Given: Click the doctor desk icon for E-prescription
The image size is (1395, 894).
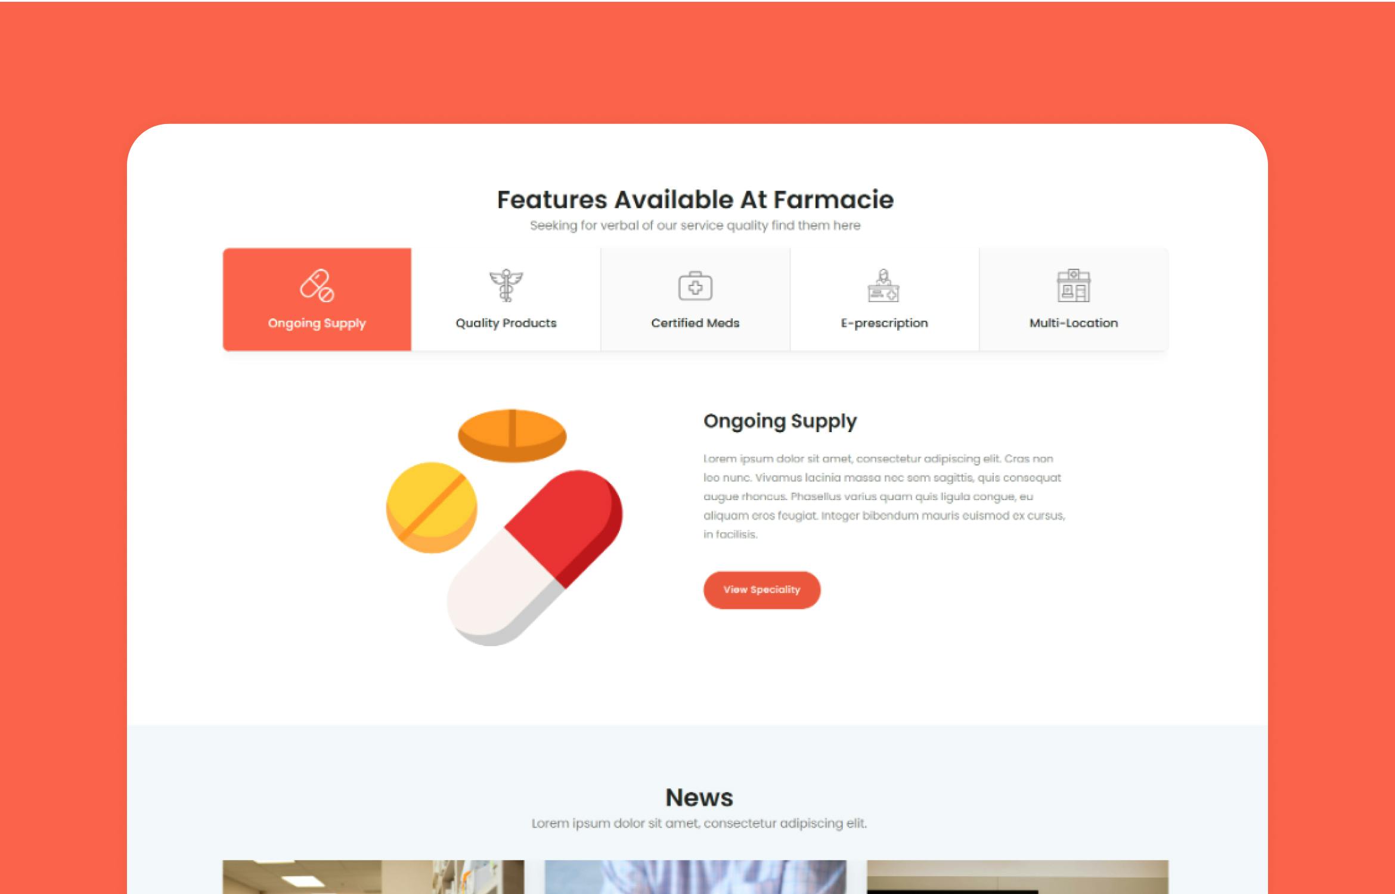Looking at the screenshot, I should point(883,285).
